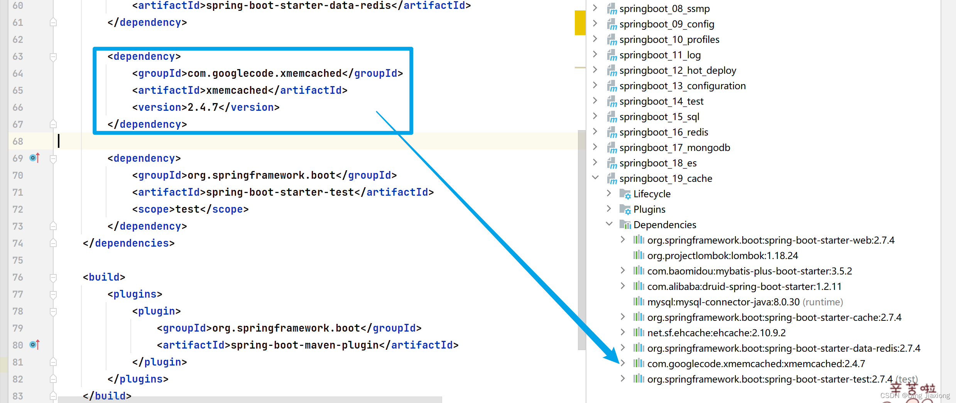Collapse the Dependencies node
Image resolution: width=956 pixels, height=403 pixels.
(x=609, y=224)
